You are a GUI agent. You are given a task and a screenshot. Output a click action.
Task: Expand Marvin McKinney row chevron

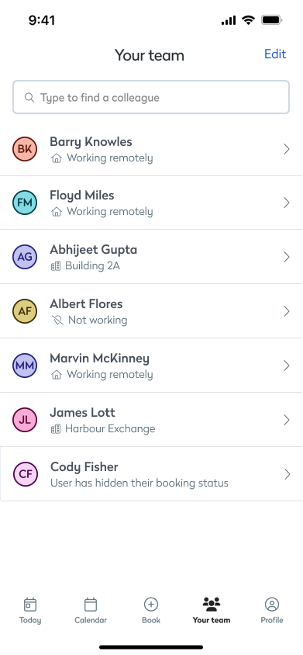pos(287,366)
